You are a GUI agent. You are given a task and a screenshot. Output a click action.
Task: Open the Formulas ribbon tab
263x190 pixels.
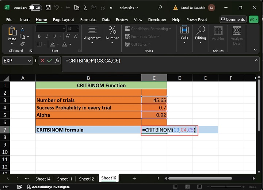[x=88, y=20]
